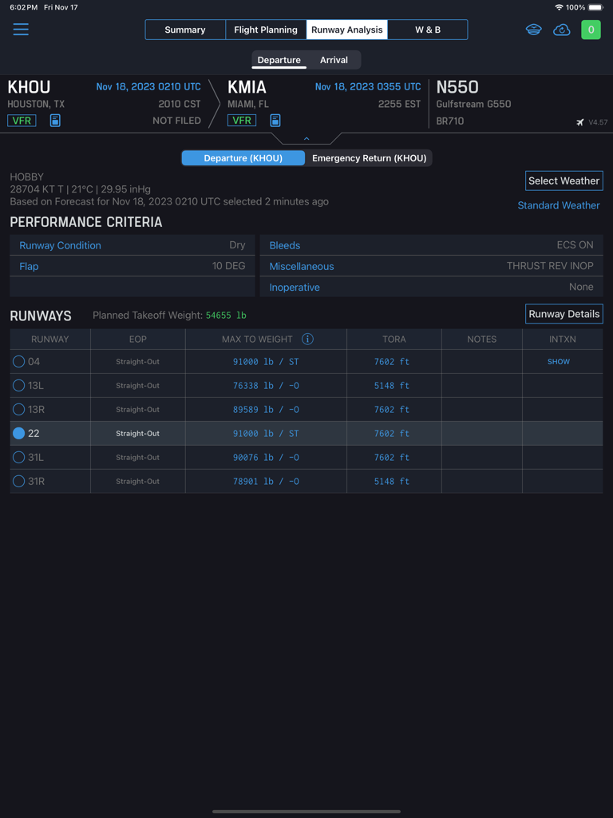Tap the EOP column header
This screenshot has height=818, width=613.
(137, 339)
